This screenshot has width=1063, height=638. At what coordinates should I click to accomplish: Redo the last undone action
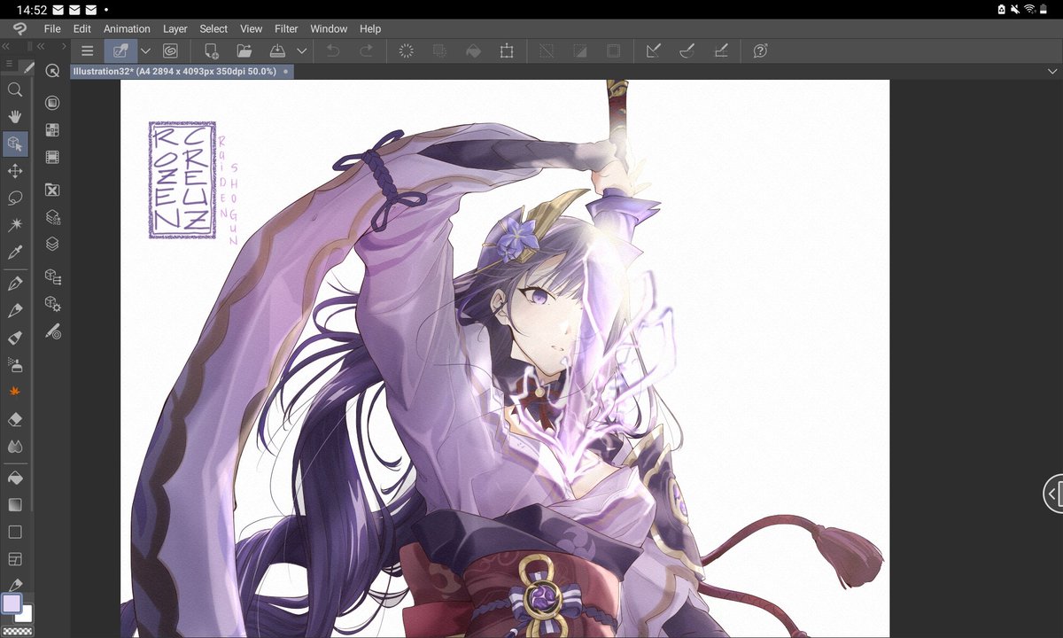[366, 51]
